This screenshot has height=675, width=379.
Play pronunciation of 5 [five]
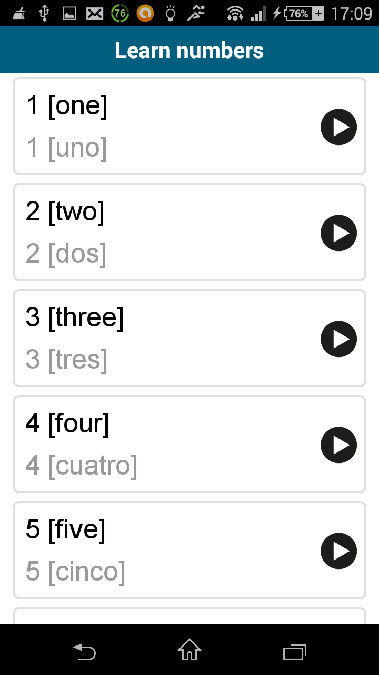[338, 551]
